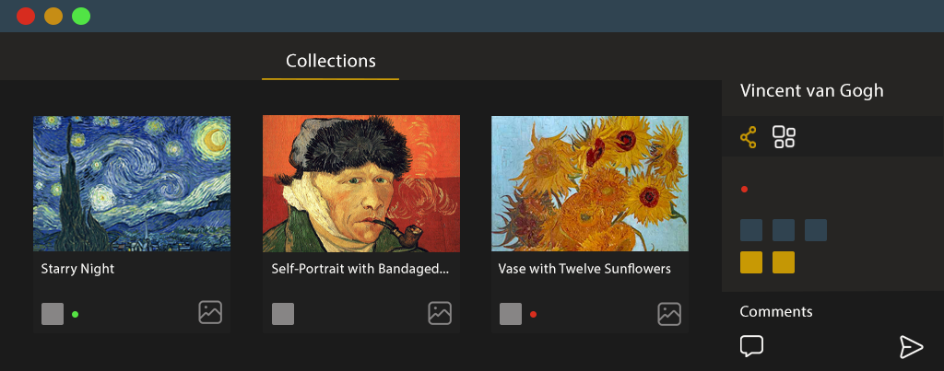Screen dimensions: 944x371
Task: Open the Starry Night painting thumbnail
Action: (x=132, y=183)
